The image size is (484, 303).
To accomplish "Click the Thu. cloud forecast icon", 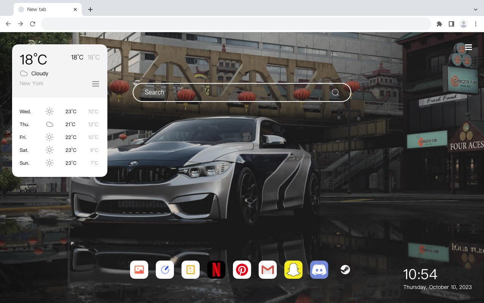I will tap(50, 124).
